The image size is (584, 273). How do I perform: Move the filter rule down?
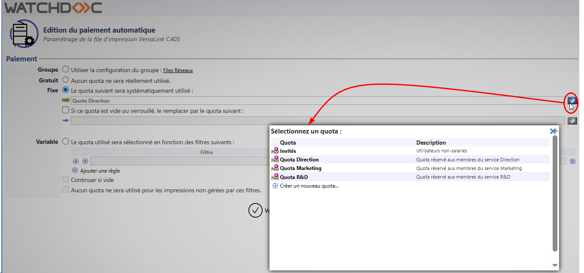(85, 161)
